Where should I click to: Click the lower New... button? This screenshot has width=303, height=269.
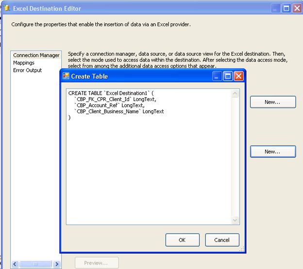click(273, 151)
